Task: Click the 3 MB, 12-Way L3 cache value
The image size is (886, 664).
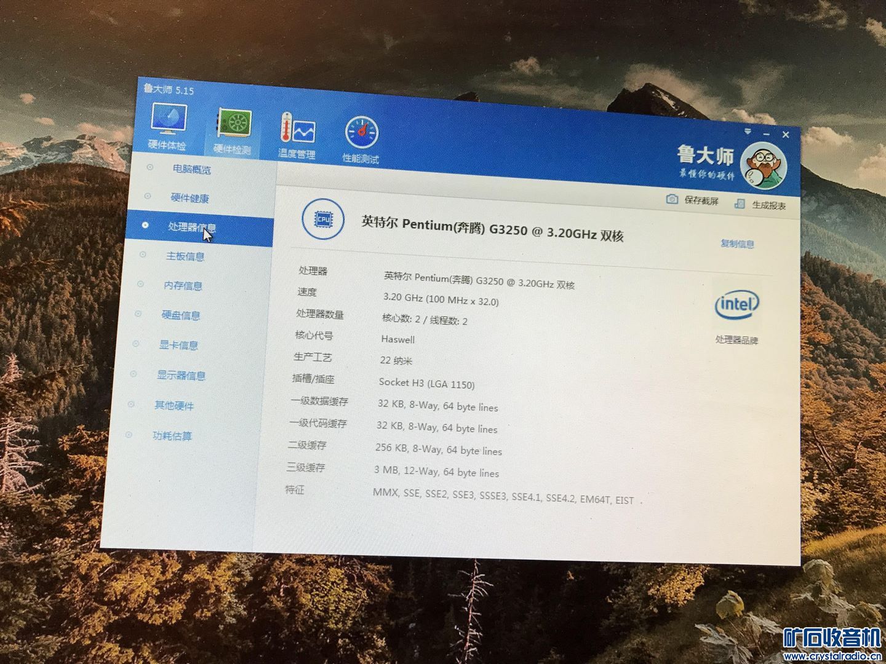Action: tap(436, 472)
